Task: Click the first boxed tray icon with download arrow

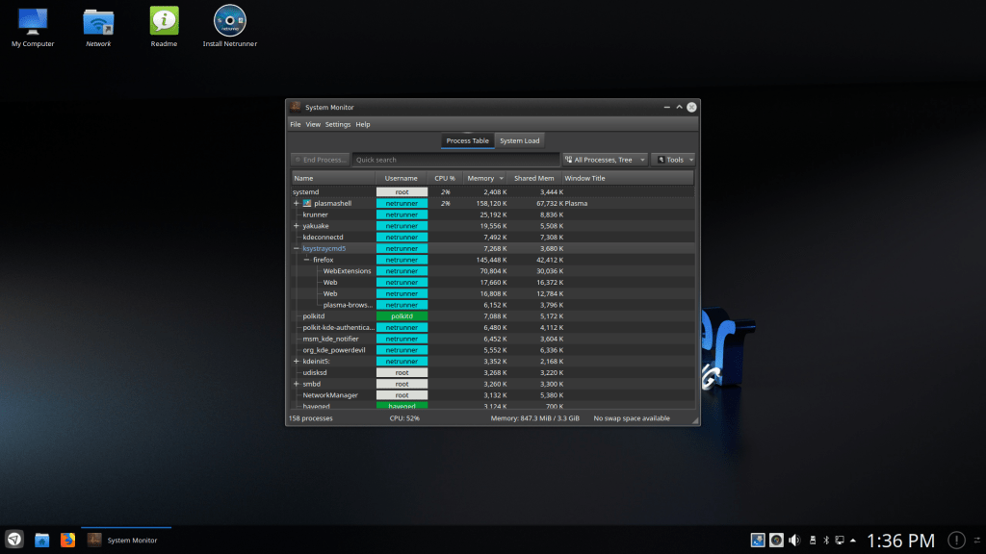Action: [758, 541]
